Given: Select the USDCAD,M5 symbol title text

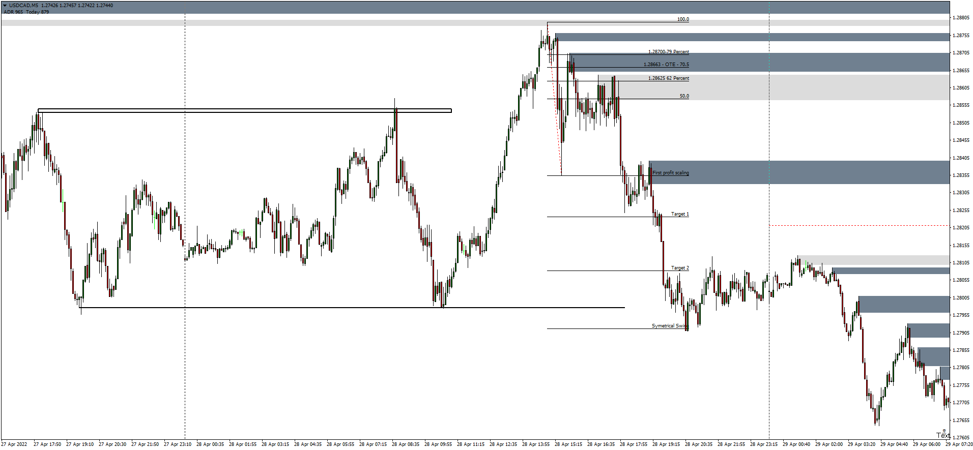Looking at the screenshot, I should (23, 6).
